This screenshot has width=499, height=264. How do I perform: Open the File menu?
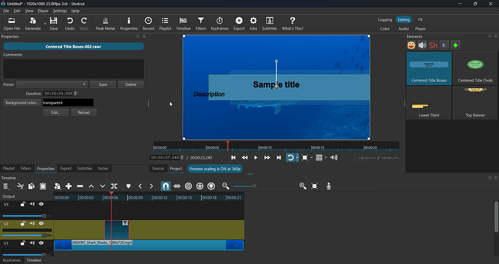[x=6, y=11]
